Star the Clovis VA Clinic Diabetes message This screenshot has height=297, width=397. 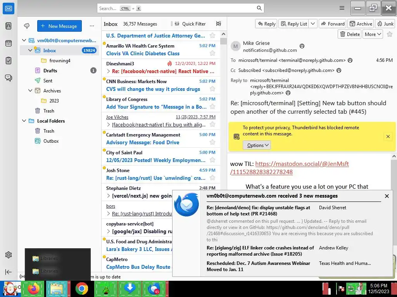point(212,53)
